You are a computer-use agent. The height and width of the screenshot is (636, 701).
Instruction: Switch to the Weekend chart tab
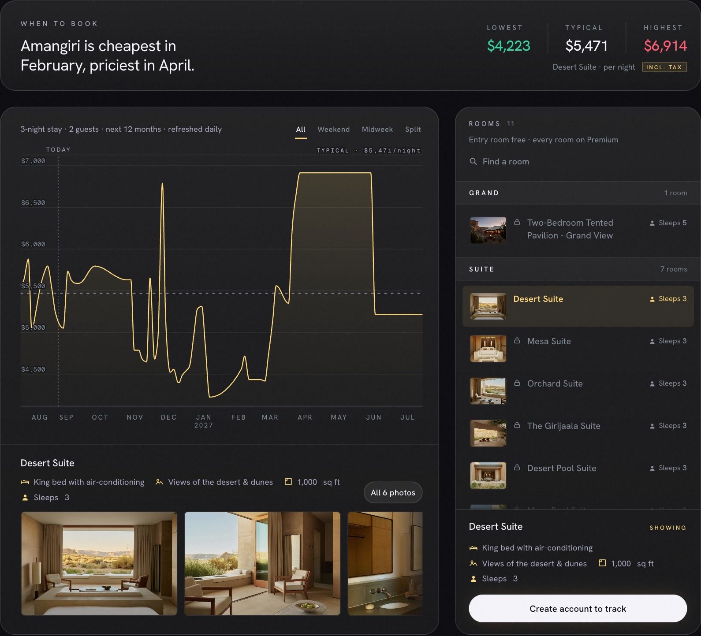[x=333, y=130]
